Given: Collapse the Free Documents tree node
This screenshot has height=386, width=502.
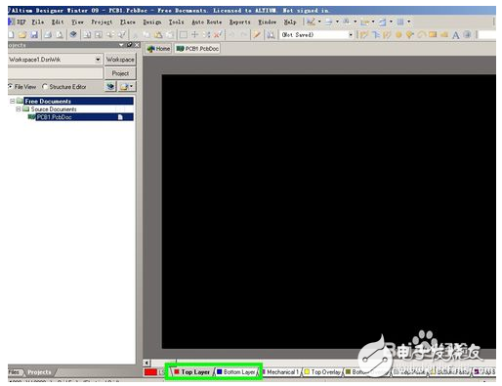Looking at the screenshot, I should coord(13,101).
